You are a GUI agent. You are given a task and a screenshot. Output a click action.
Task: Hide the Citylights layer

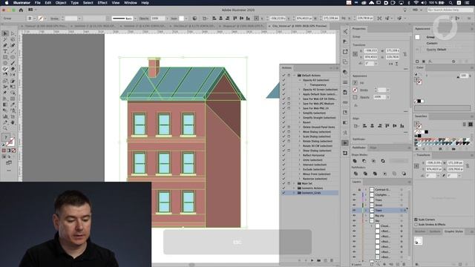click(x=354, y=194)
